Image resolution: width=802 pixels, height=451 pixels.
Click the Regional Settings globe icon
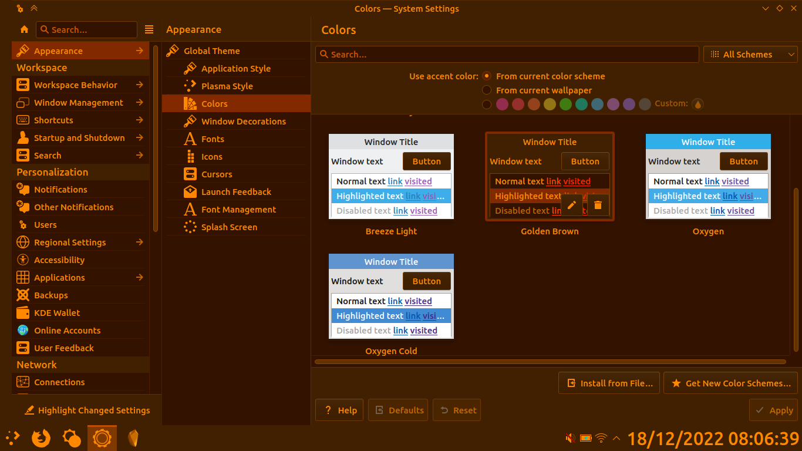pyautogui.click(x=23, y=243)
